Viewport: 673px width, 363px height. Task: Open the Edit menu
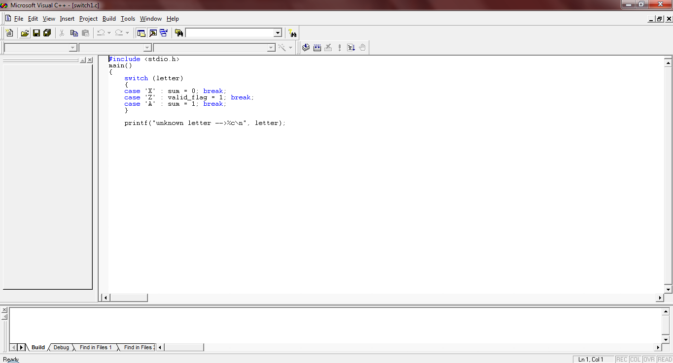coord(33,19)
